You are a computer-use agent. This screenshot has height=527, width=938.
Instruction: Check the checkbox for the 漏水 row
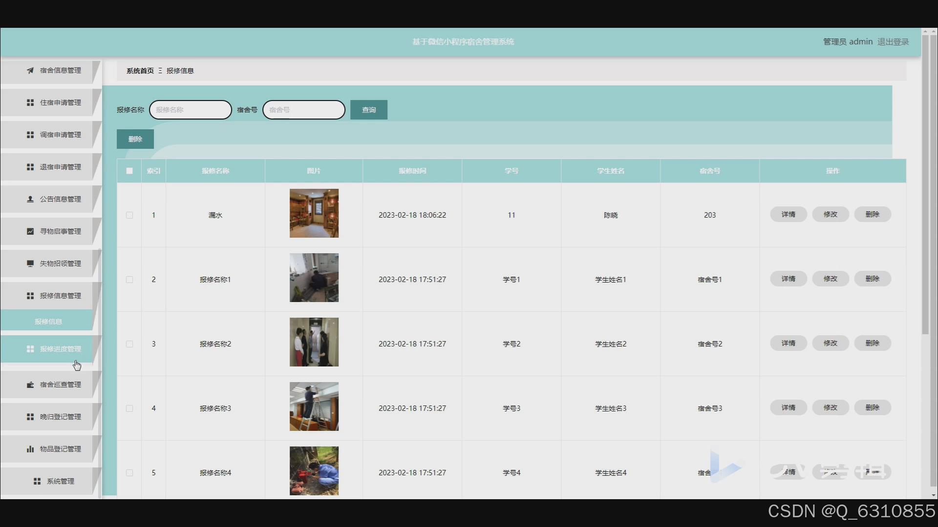coord(129,215)
